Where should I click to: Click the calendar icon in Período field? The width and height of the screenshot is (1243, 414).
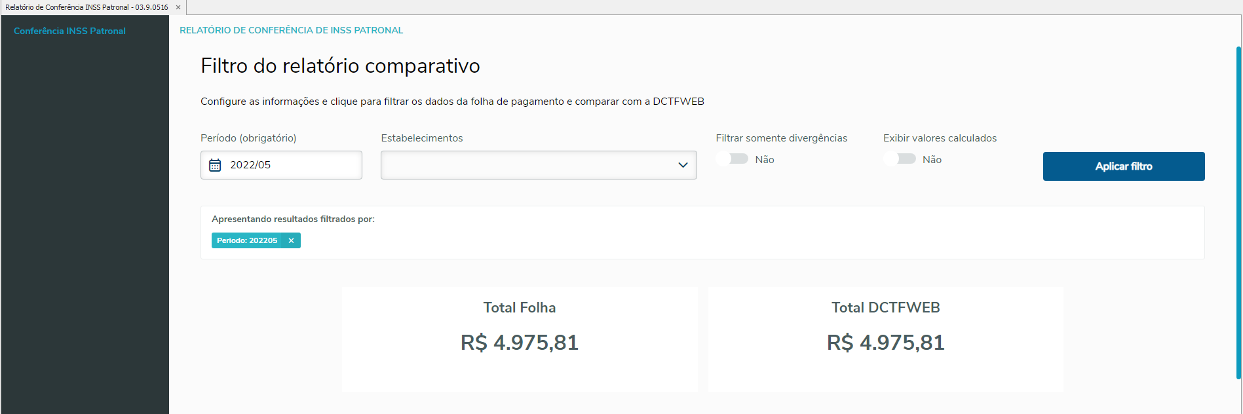(215, 165)
